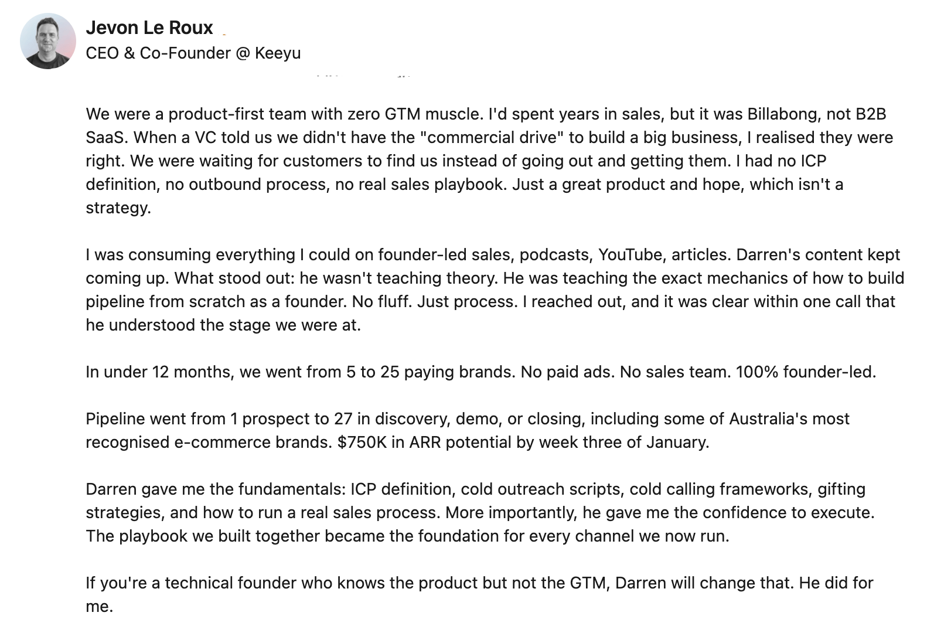Image resolution: width=927 pixels, height=626 pixels.
Task: Open Jevon Le Roux's profile photo
Action: pos(48,41)
